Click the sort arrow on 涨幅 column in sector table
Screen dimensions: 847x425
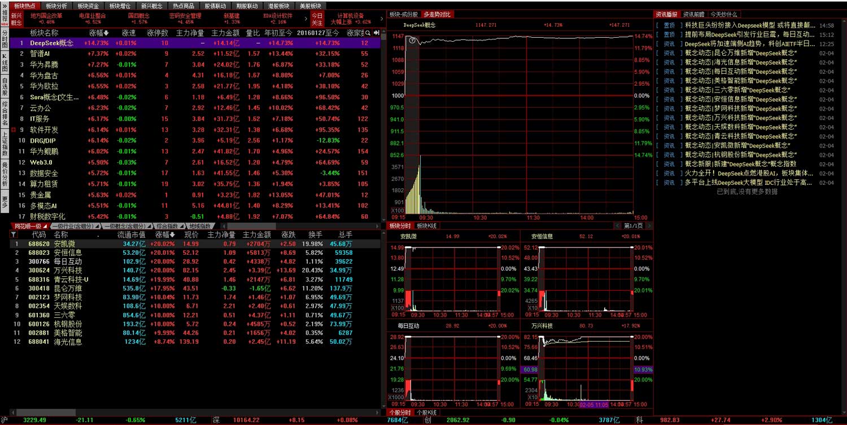106,33
